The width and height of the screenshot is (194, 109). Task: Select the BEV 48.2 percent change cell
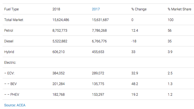pyautogui.click(x=135, y=84)
